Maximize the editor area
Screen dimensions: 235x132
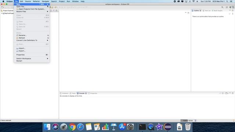click(x=188, y=13)
